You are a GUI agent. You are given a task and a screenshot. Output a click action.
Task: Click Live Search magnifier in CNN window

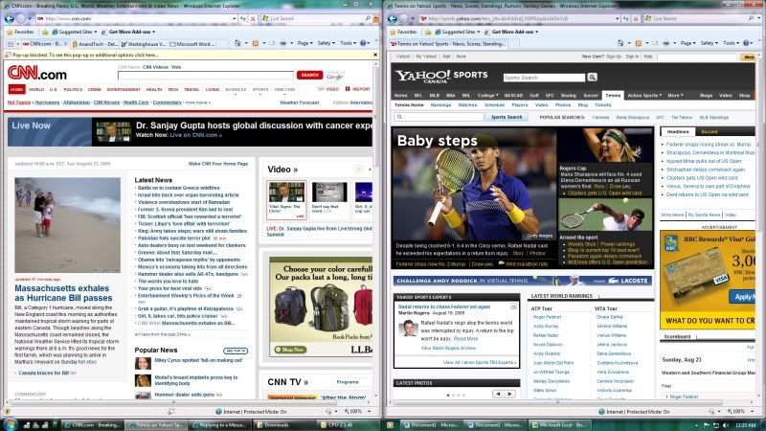pos(368,18)
